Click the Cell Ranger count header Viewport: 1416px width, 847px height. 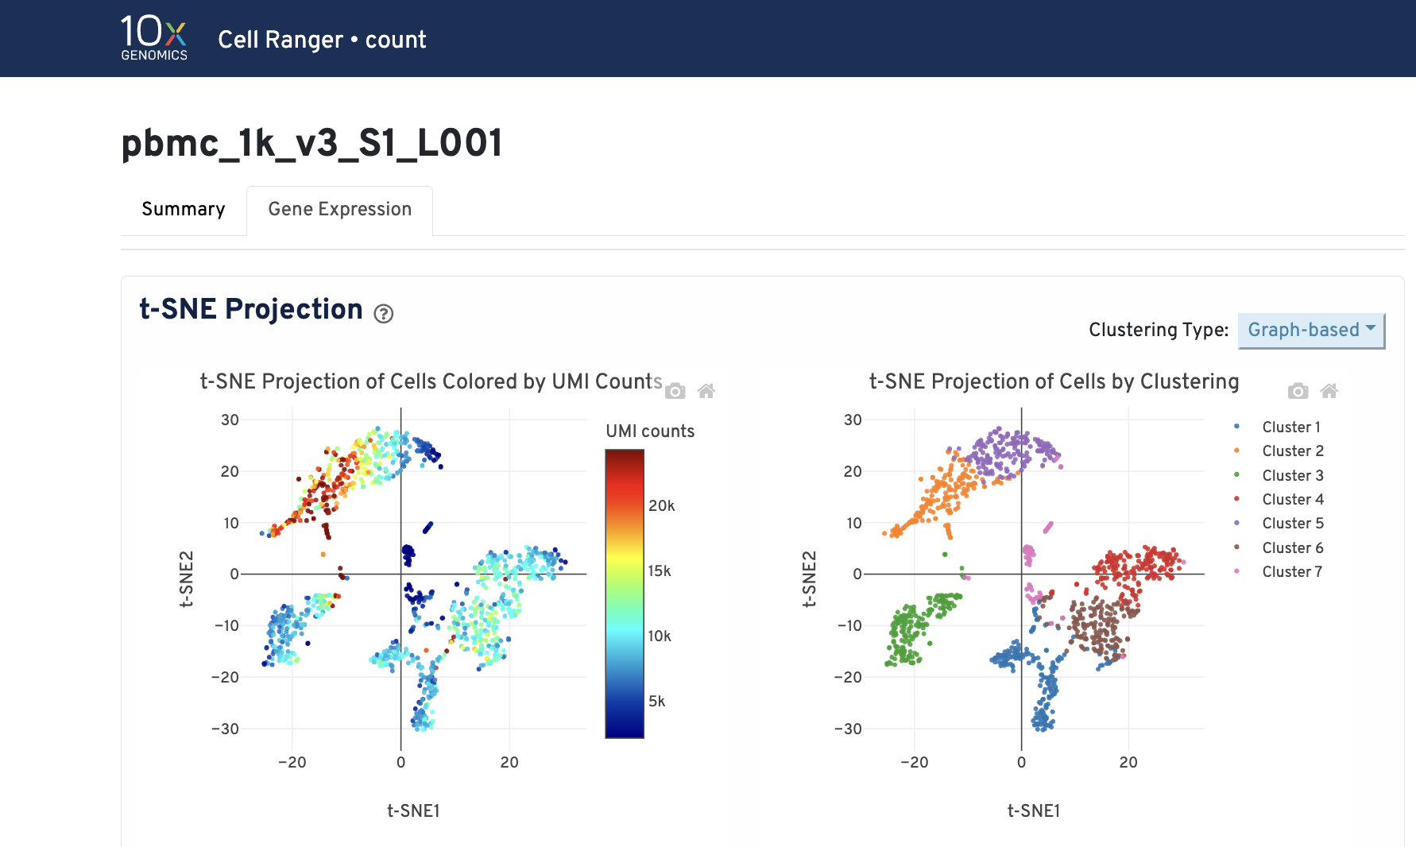pos(322,39)
